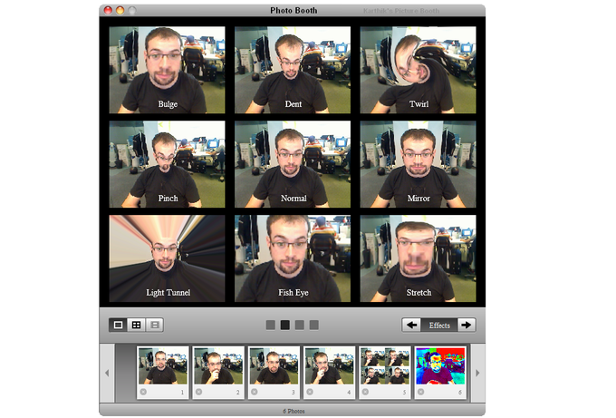616x418 pixels.
Task: Switch to movie clip recording mode
Action: pyautogui.click(x=154, y=325)
